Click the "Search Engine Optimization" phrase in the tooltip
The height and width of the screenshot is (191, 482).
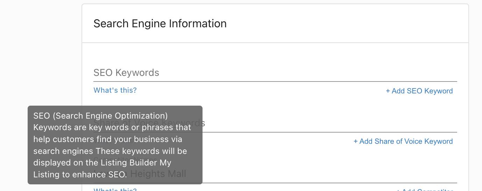point(111,115)
